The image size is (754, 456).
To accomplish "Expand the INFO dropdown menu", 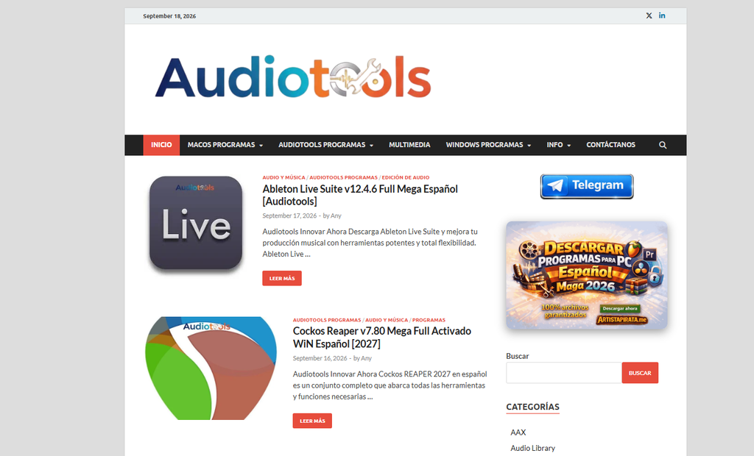I will point(558,145).
